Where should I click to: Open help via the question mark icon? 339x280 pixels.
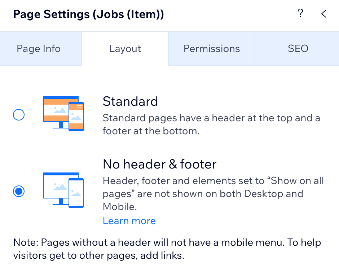click(x=300, y=13)
